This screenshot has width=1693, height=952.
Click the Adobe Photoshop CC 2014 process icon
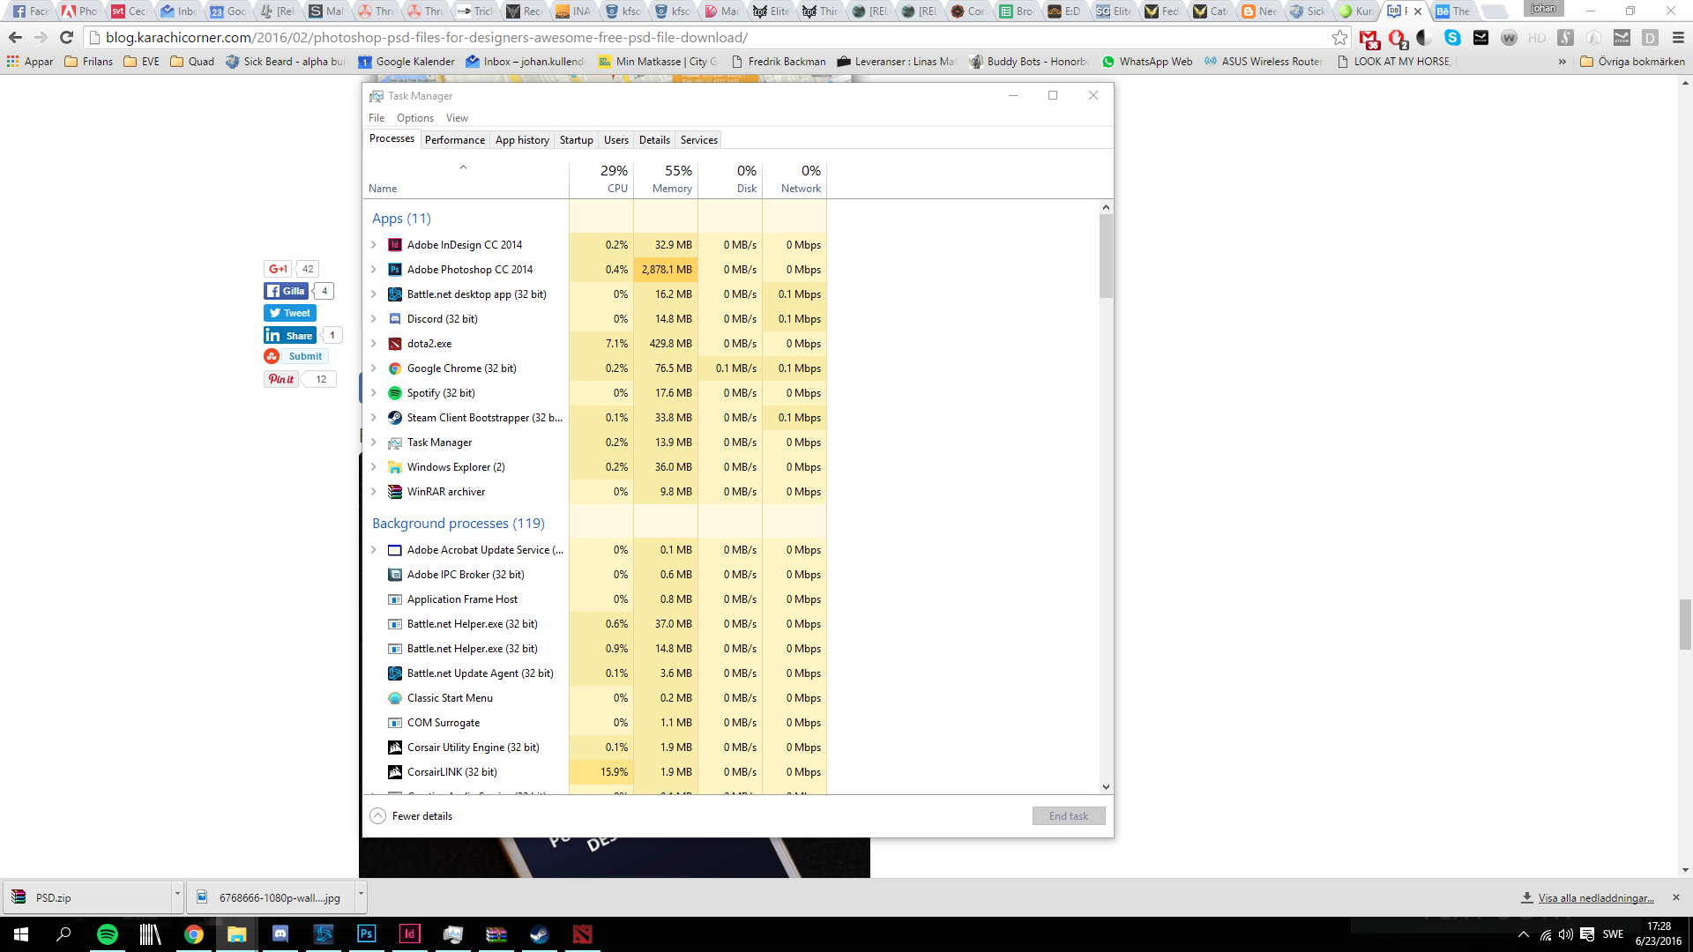coord(395,270)
